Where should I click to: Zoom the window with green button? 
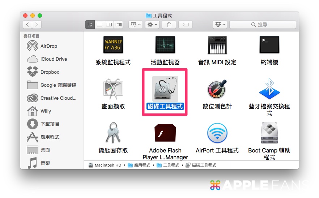tap(40, 16)
